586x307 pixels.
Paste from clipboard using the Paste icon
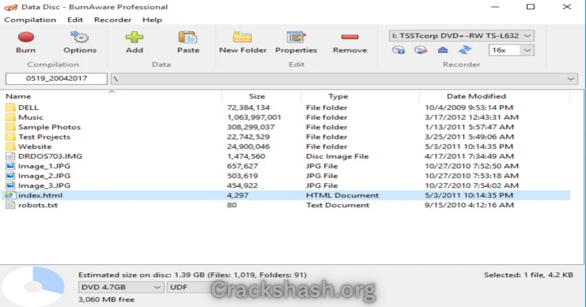(188, 38)
